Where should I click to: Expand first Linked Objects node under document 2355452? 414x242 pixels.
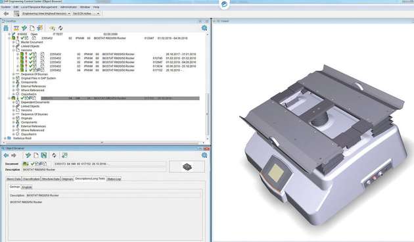tap(13, 46)
